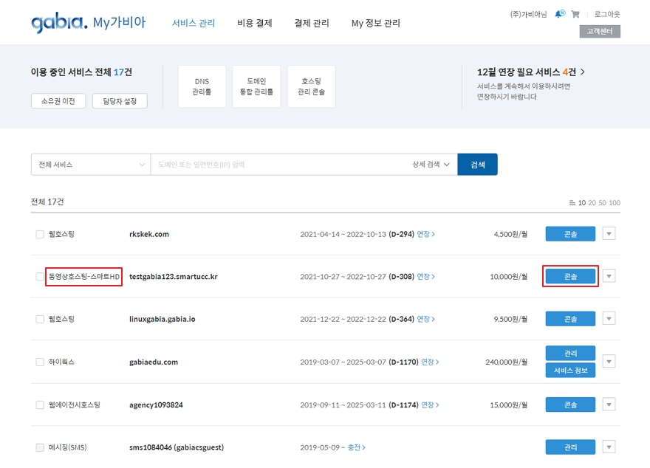Tick the gabiaedu.com 하이웍스 checkbox

pos(40,362)
